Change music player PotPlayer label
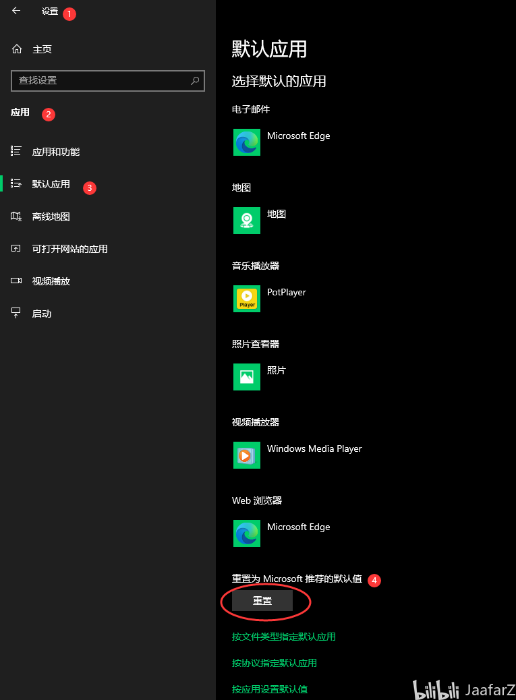The image size is (516, 700). pyautogui.click(x=287, y=293)
